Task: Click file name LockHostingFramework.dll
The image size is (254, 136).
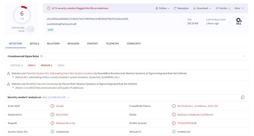Action: (62, 24)
